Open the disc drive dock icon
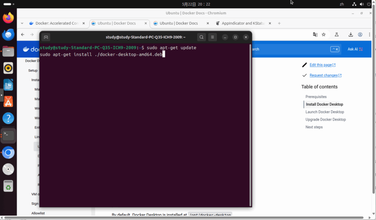Screen dimensions: 376x220 (x=8, y=169)
